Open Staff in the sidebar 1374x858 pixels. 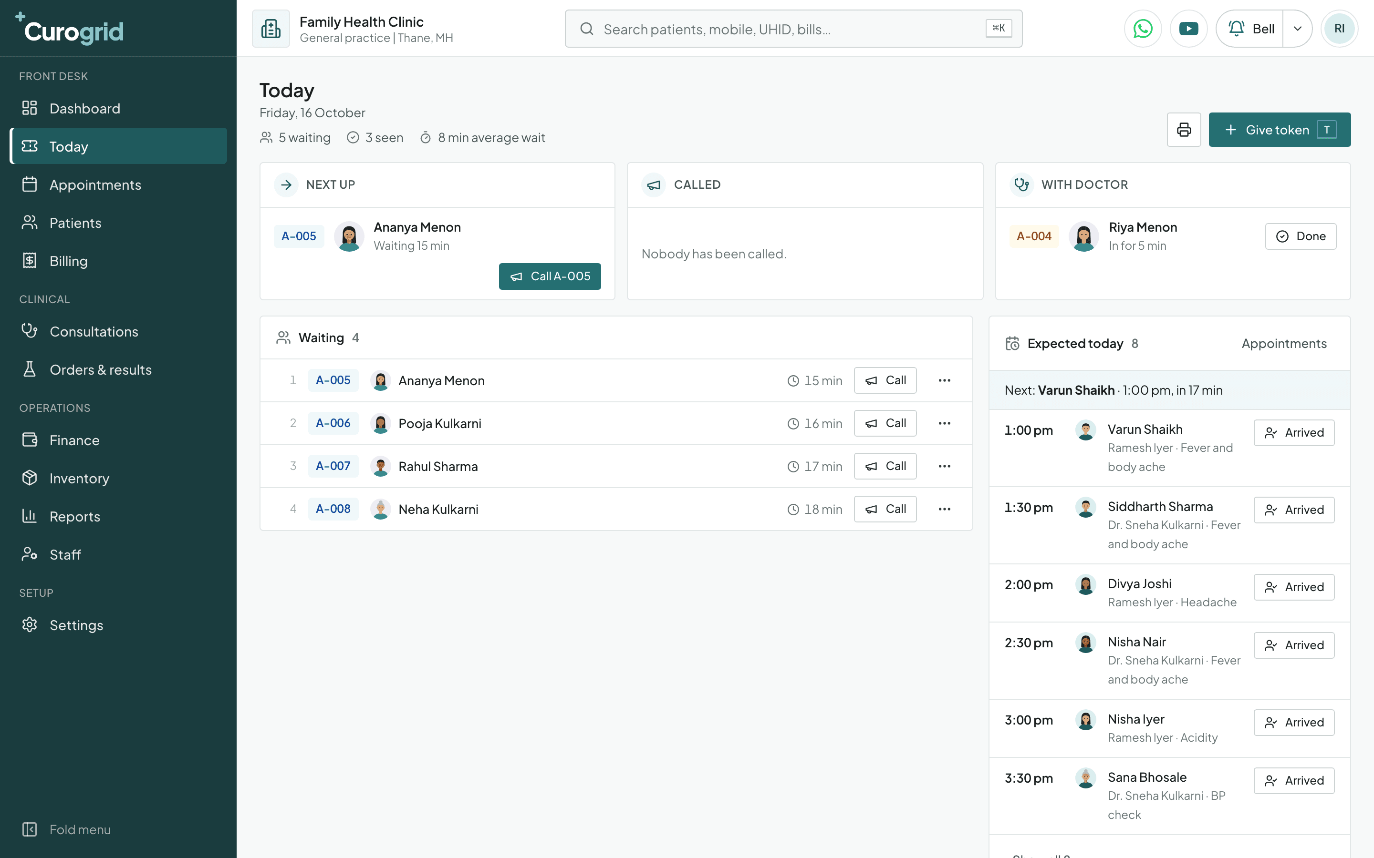click(118, 554)
